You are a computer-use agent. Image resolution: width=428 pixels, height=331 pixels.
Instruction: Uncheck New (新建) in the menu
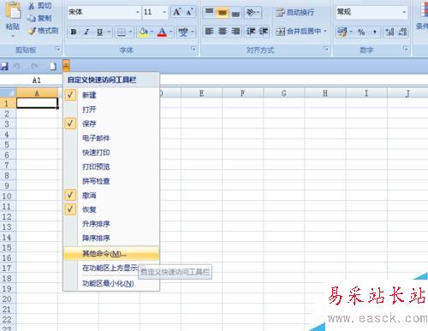click(x=111, y=95)
